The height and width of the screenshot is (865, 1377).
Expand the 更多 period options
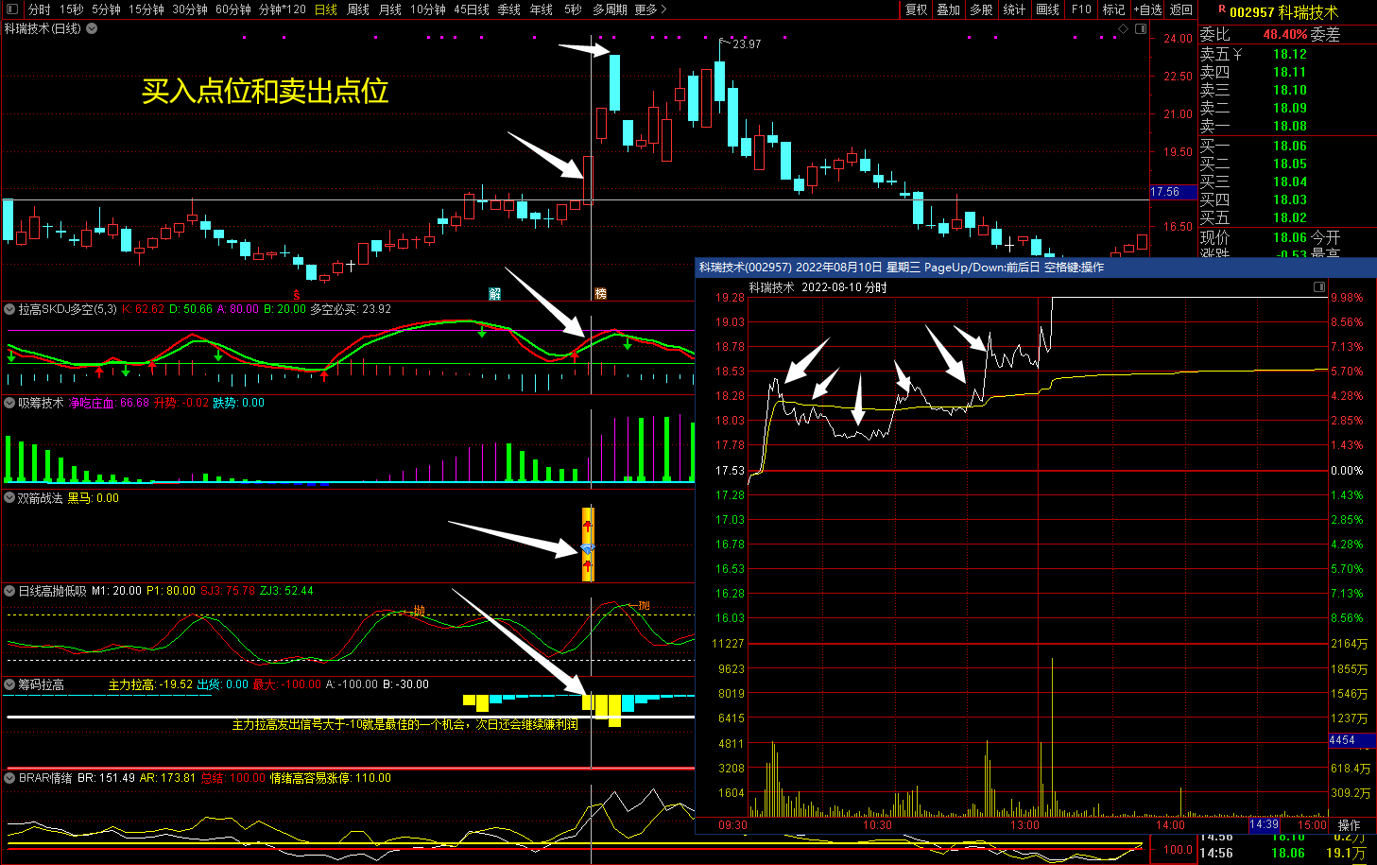pyautogui.click(x=651, y=9)
